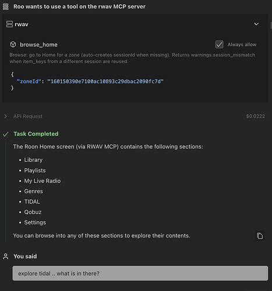Image resolution: width=272 pixels, height=291 pixels.
Task: Click the 'rwav' server name label
Action: [22, 24]
